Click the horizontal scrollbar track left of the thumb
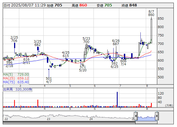Viewport: 177px width, 127px height. pos(69,123)
